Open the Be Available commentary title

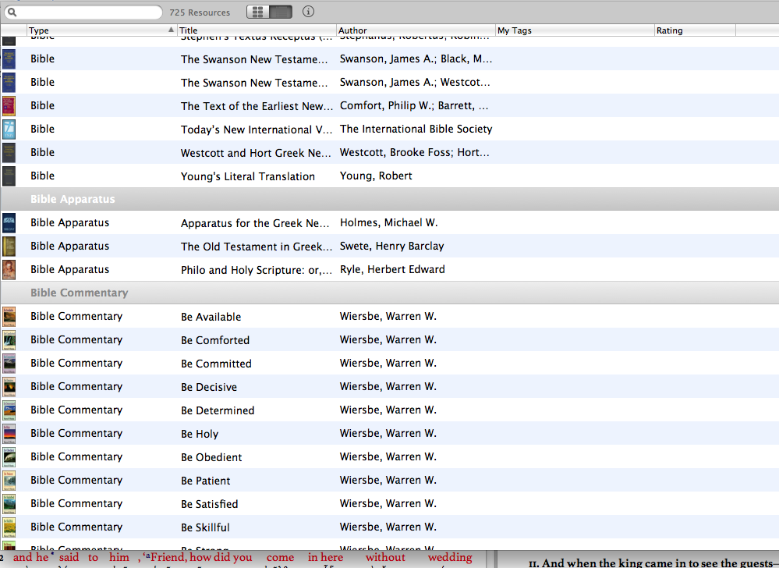211,317
